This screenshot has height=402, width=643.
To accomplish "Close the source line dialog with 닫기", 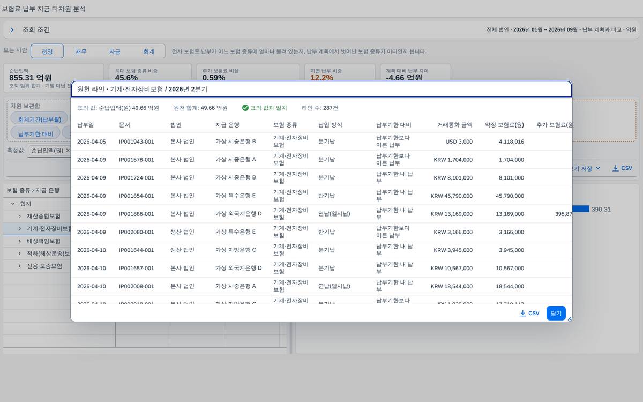I will [556, 313].
